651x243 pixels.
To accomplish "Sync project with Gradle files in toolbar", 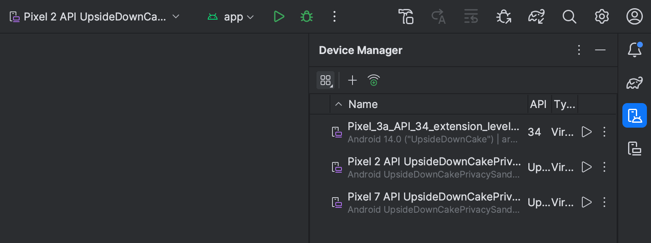I will coord(537,17).
